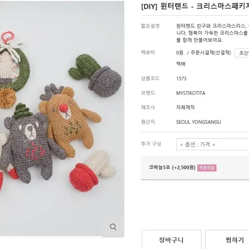Click the 조건 button beside shipping fee

tap(242, 53)
